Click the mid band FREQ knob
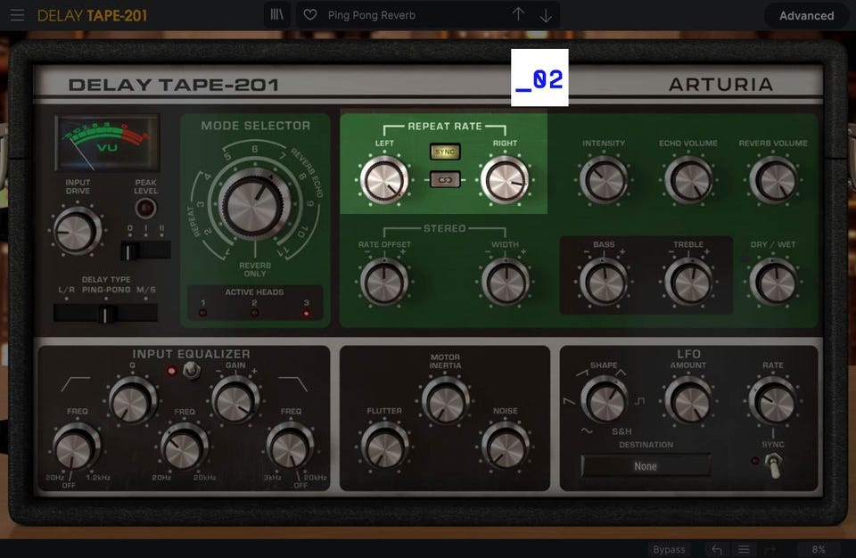The image size is (856, 558). [184, 447]
